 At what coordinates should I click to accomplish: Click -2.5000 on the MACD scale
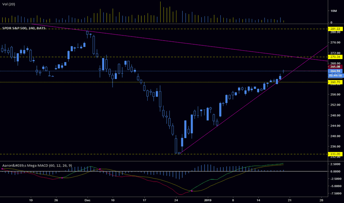tap(335, 179)
